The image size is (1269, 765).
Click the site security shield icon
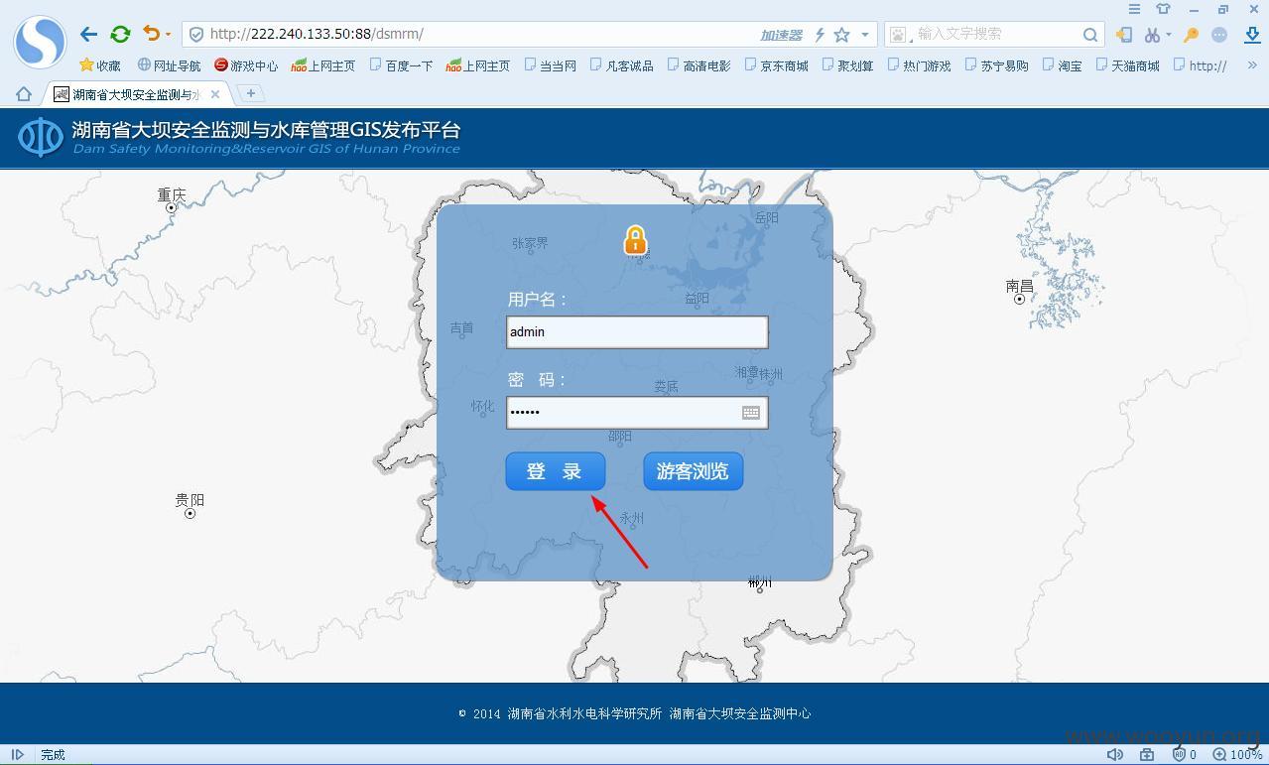click(196, 34)
